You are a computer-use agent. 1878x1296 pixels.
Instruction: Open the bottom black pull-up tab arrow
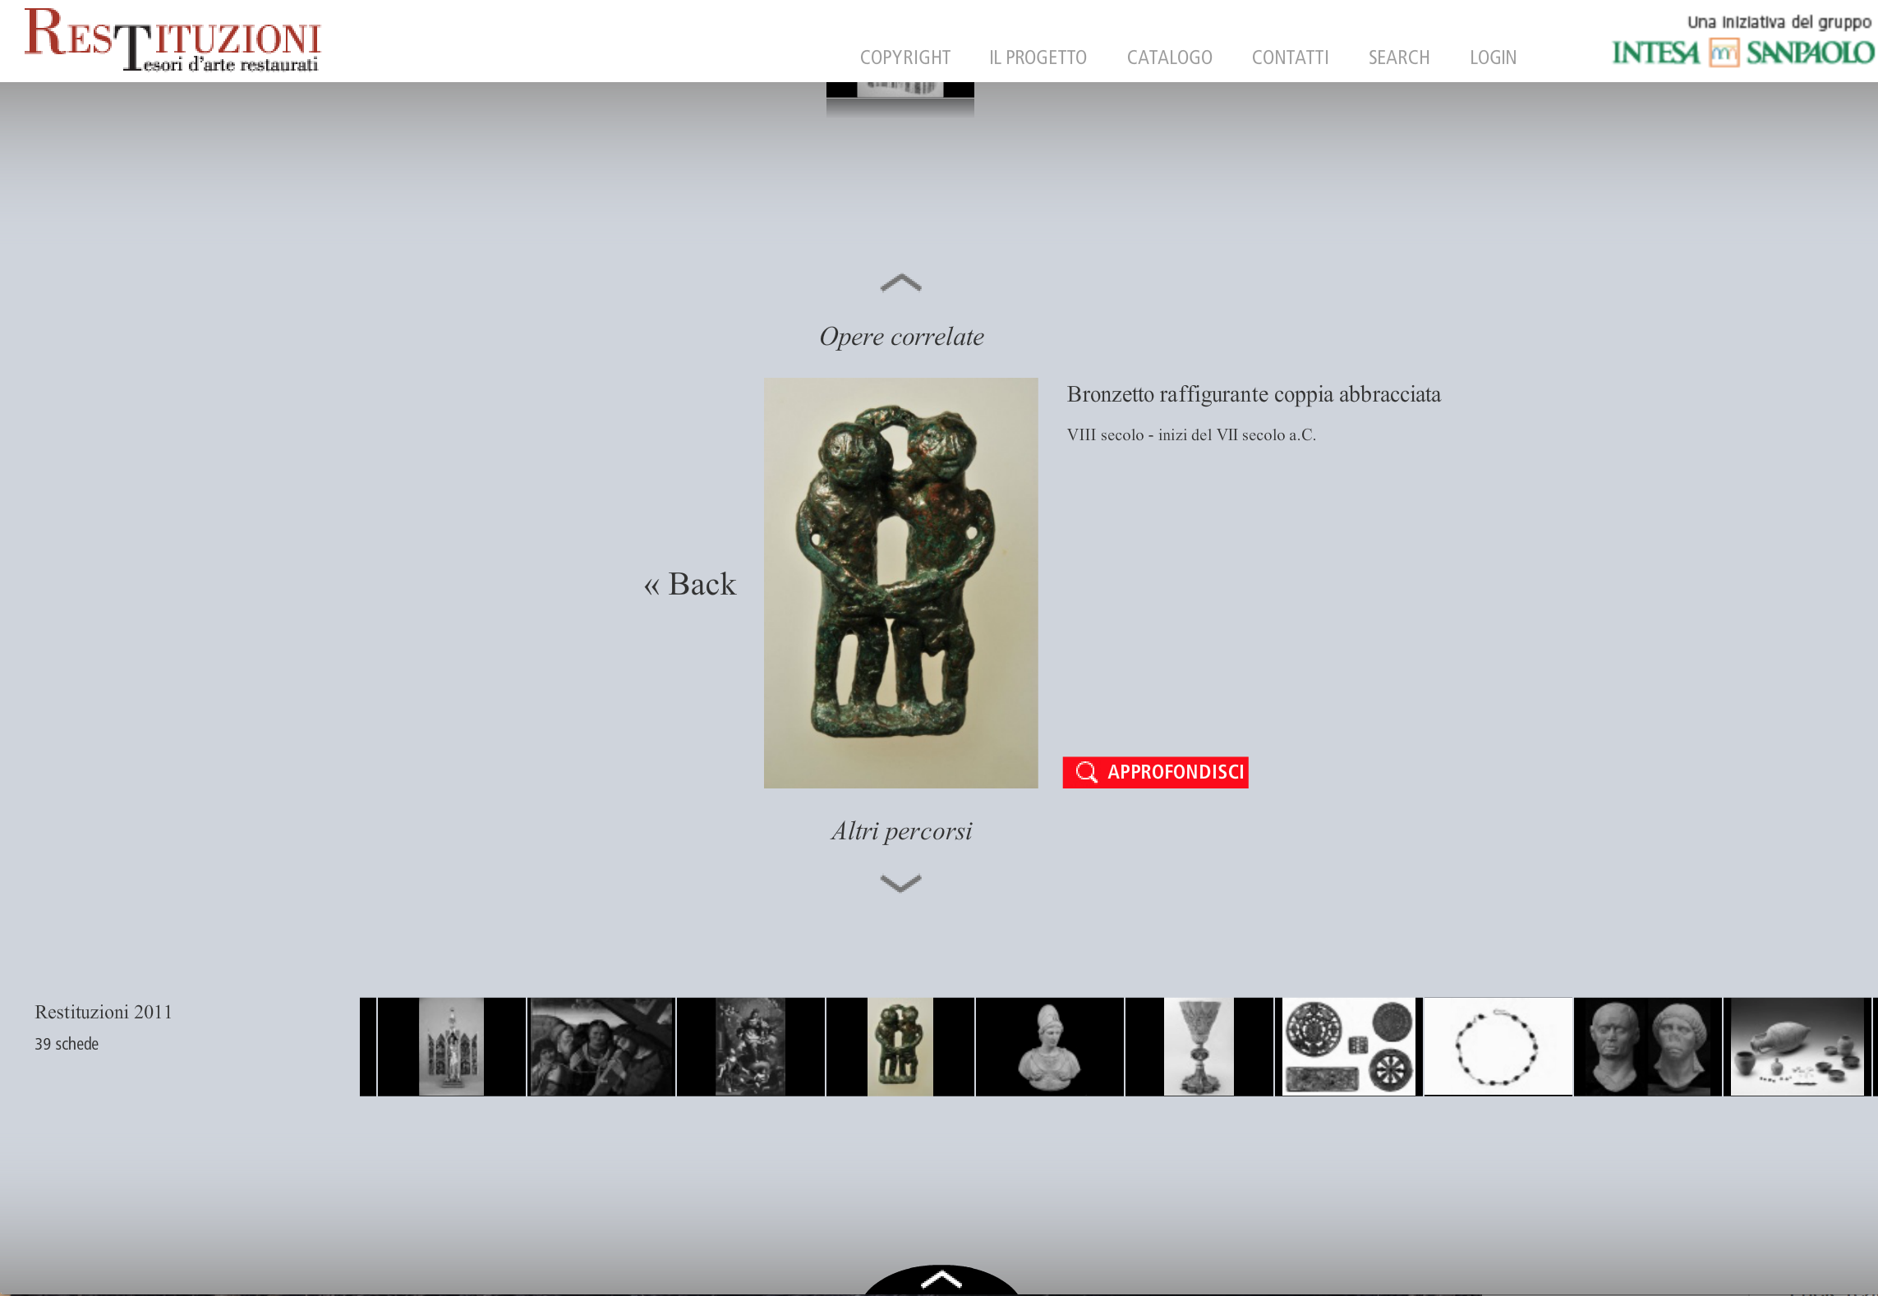pos(941,1280)
